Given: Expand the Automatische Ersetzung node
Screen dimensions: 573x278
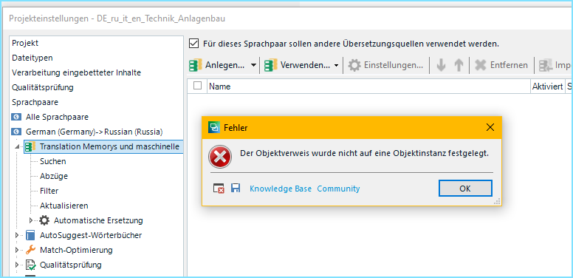Looking at the screenshot, I should point(31,220).
